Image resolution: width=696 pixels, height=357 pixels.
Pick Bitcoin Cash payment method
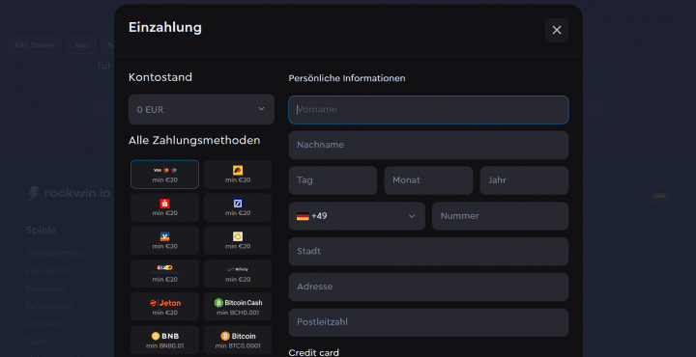click(238, 307)
